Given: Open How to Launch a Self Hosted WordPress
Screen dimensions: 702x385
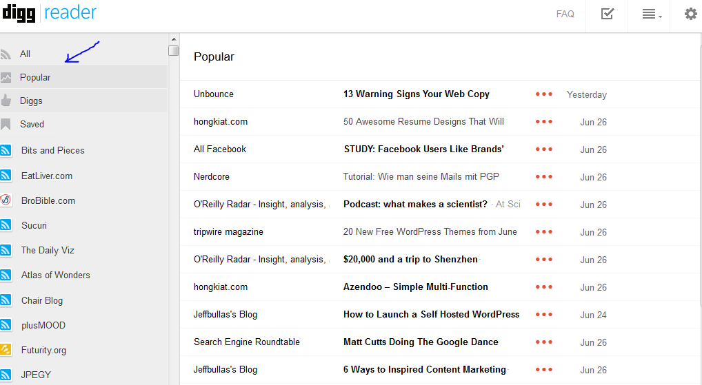Looking at the screenshot, I should tap(431, 314).
